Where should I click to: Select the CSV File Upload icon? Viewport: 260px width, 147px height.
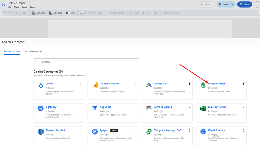(149, 108)
